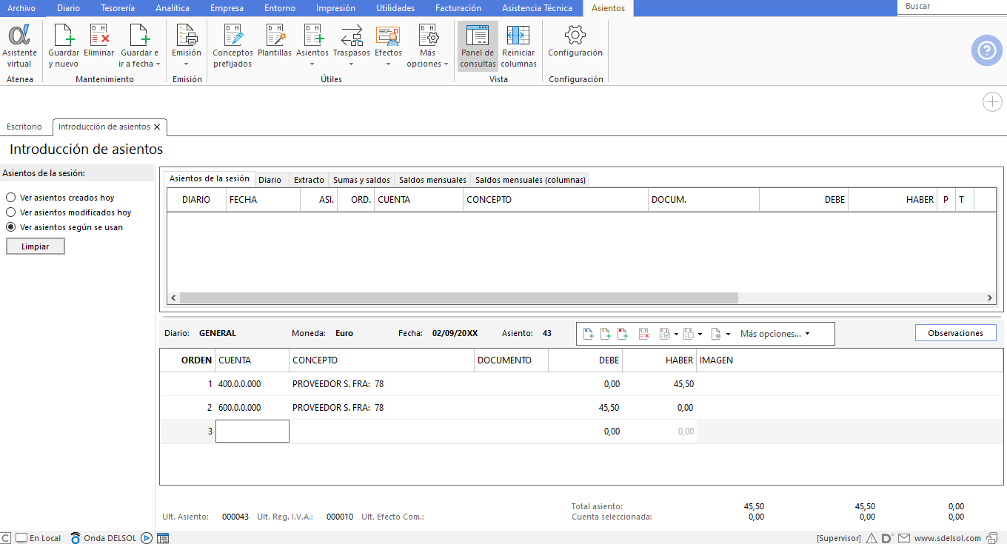This screenshot has height=544, width=1007.
Task: Click the Más opciones ribbon icon
Action: (427, 35)
